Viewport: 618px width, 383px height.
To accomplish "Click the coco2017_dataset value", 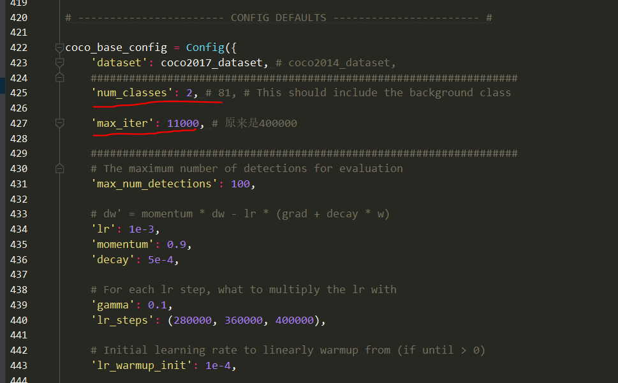I will [212, 62].
